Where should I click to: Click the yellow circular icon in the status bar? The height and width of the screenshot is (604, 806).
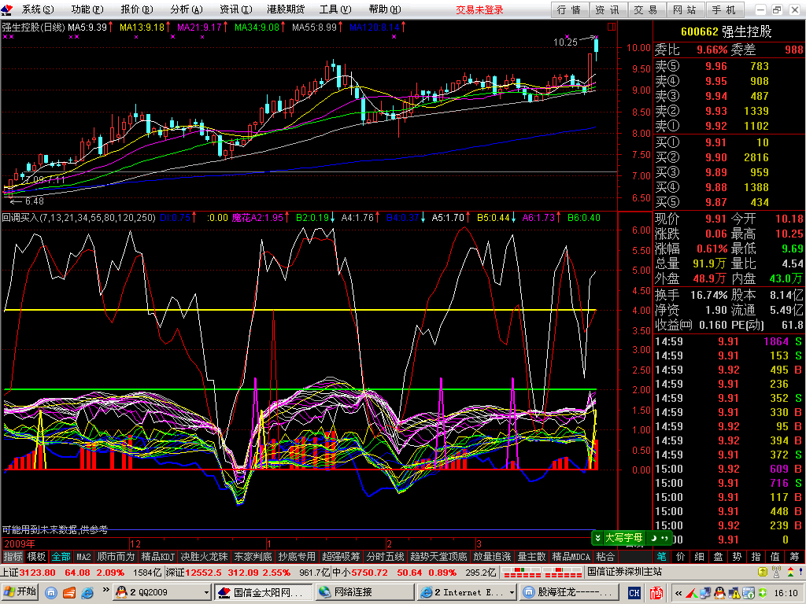pos(763,572)
